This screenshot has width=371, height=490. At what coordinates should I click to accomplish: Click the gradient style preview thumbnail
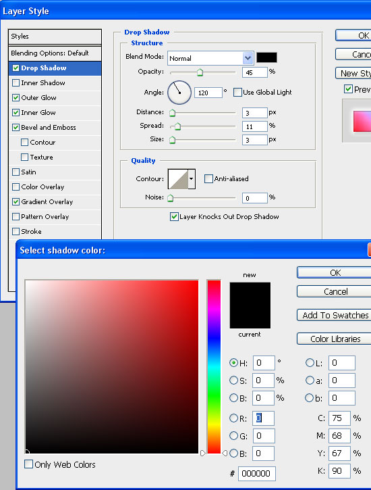(362, 121)
